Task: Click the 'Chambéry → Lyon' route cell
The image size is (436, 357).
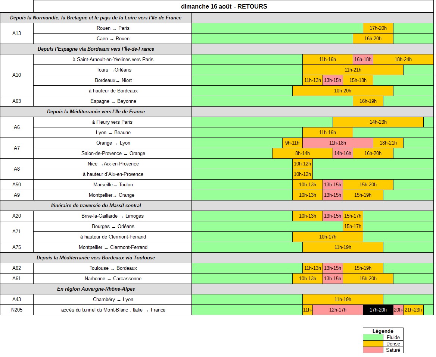Action: [x=113, y=299]
